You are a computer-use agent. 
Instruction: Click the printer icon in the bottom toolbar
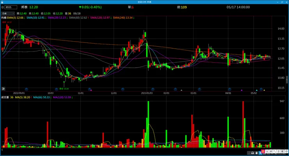(253, 153)
